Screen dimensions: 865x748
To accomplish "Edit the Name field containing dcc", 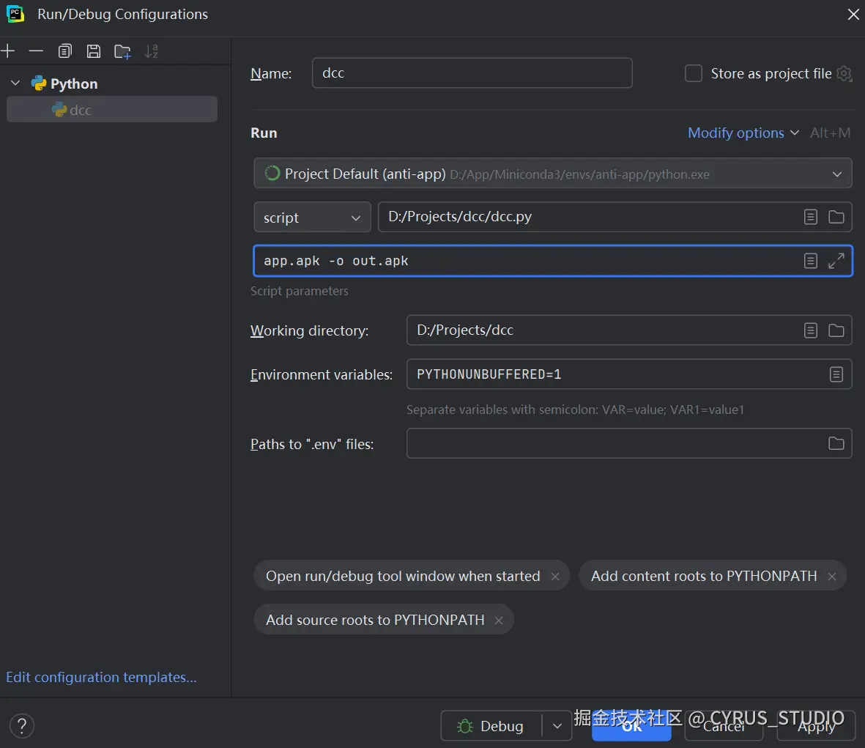I will pyautogui.click(x=472, y=73).
